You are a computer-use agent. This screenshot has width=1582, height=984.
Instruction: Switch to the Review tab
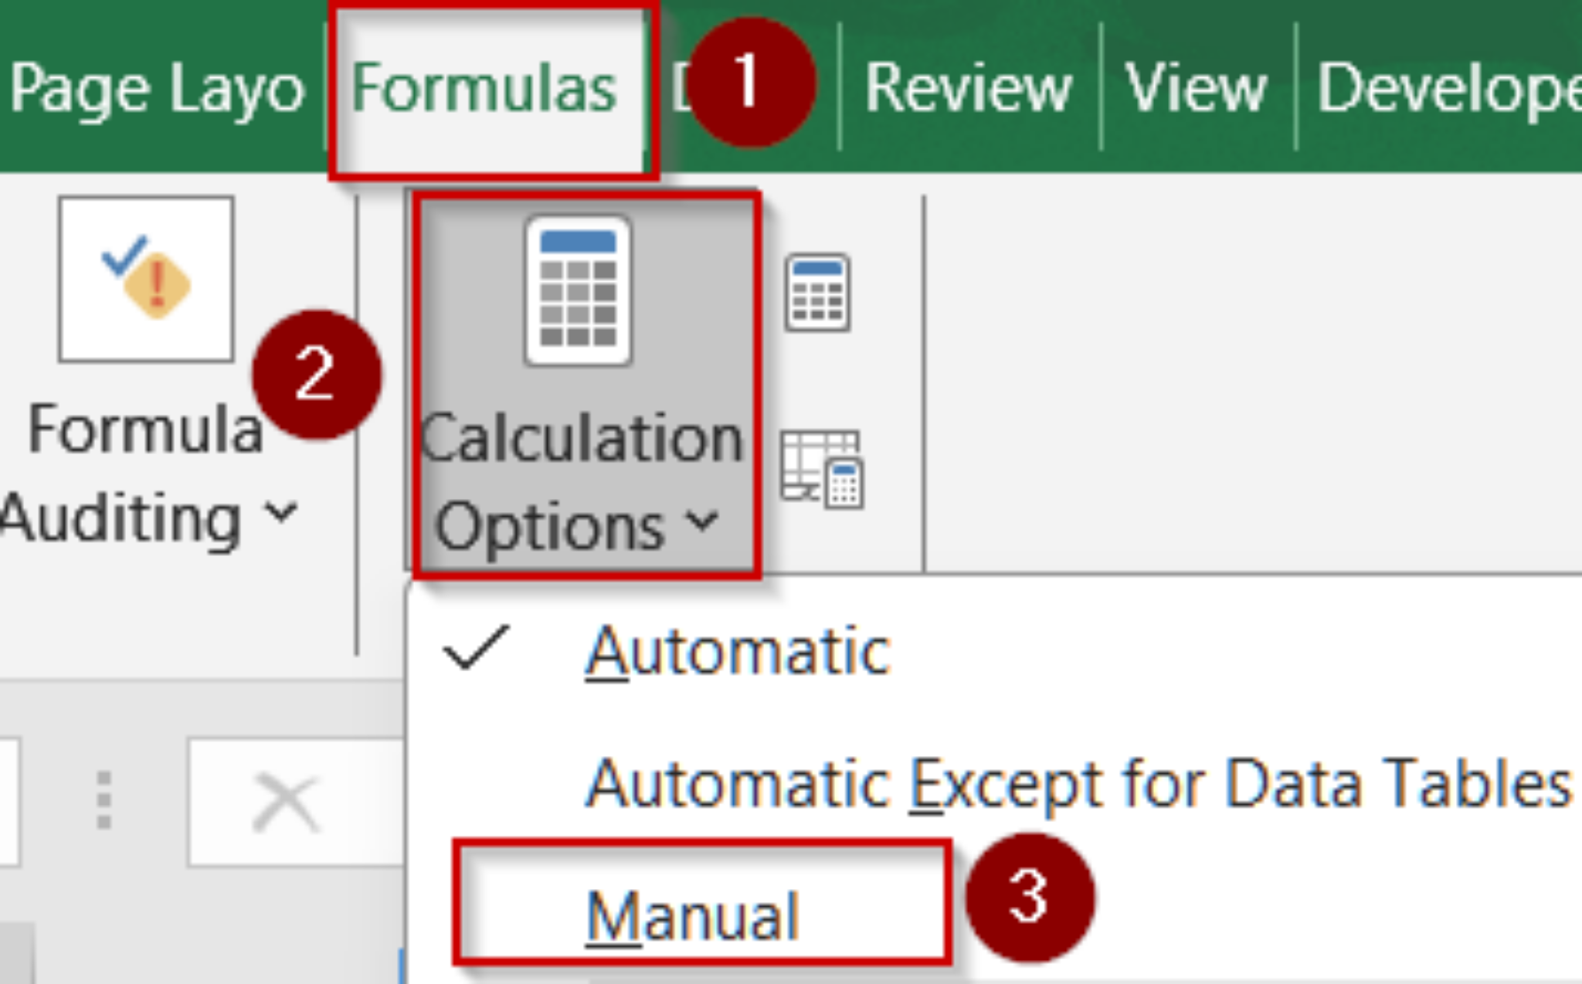click(x=969, y=89)
